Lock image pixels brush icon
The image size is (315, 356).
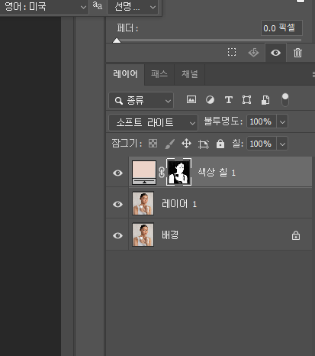(169, 144)
